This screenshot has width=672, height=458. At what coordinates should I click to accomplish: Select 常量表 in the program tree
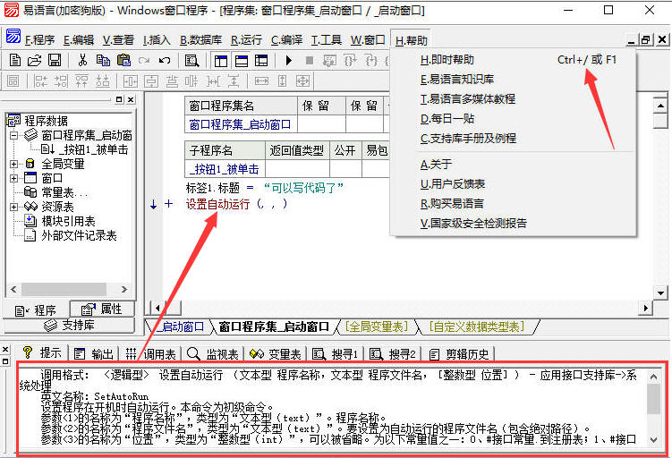64,193
